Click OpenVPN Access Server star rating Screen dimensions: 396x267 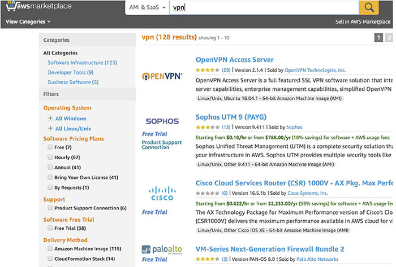pyautogui.click(x=207, y=71)
